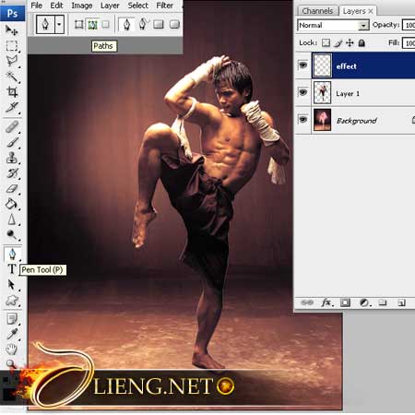Hide Layer 1 visibility eye

pos(302,92)
